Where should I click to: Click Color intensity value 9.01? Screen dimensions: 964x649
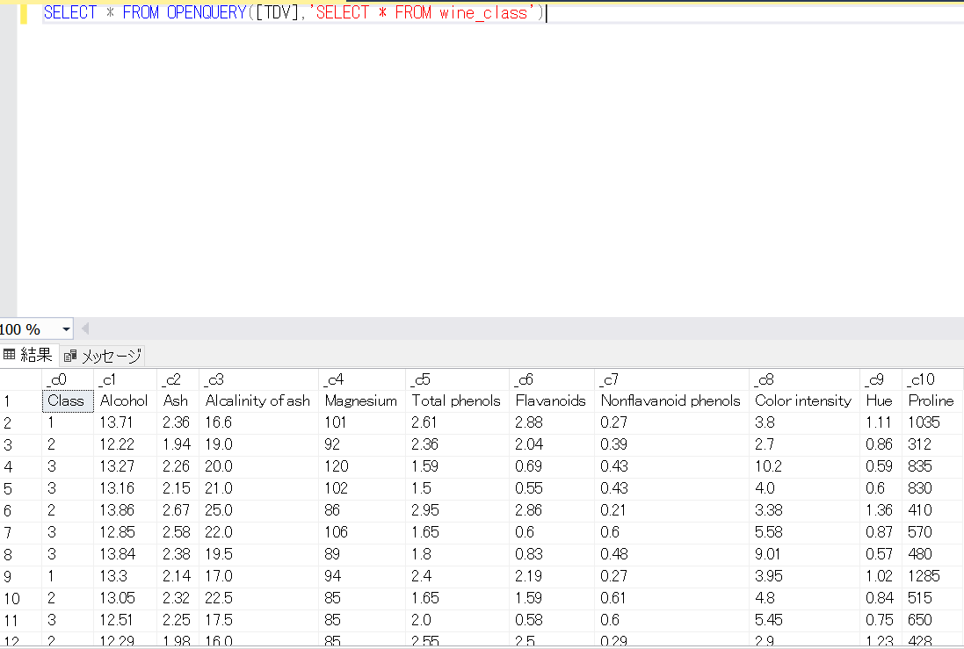(x=805, y=554)
